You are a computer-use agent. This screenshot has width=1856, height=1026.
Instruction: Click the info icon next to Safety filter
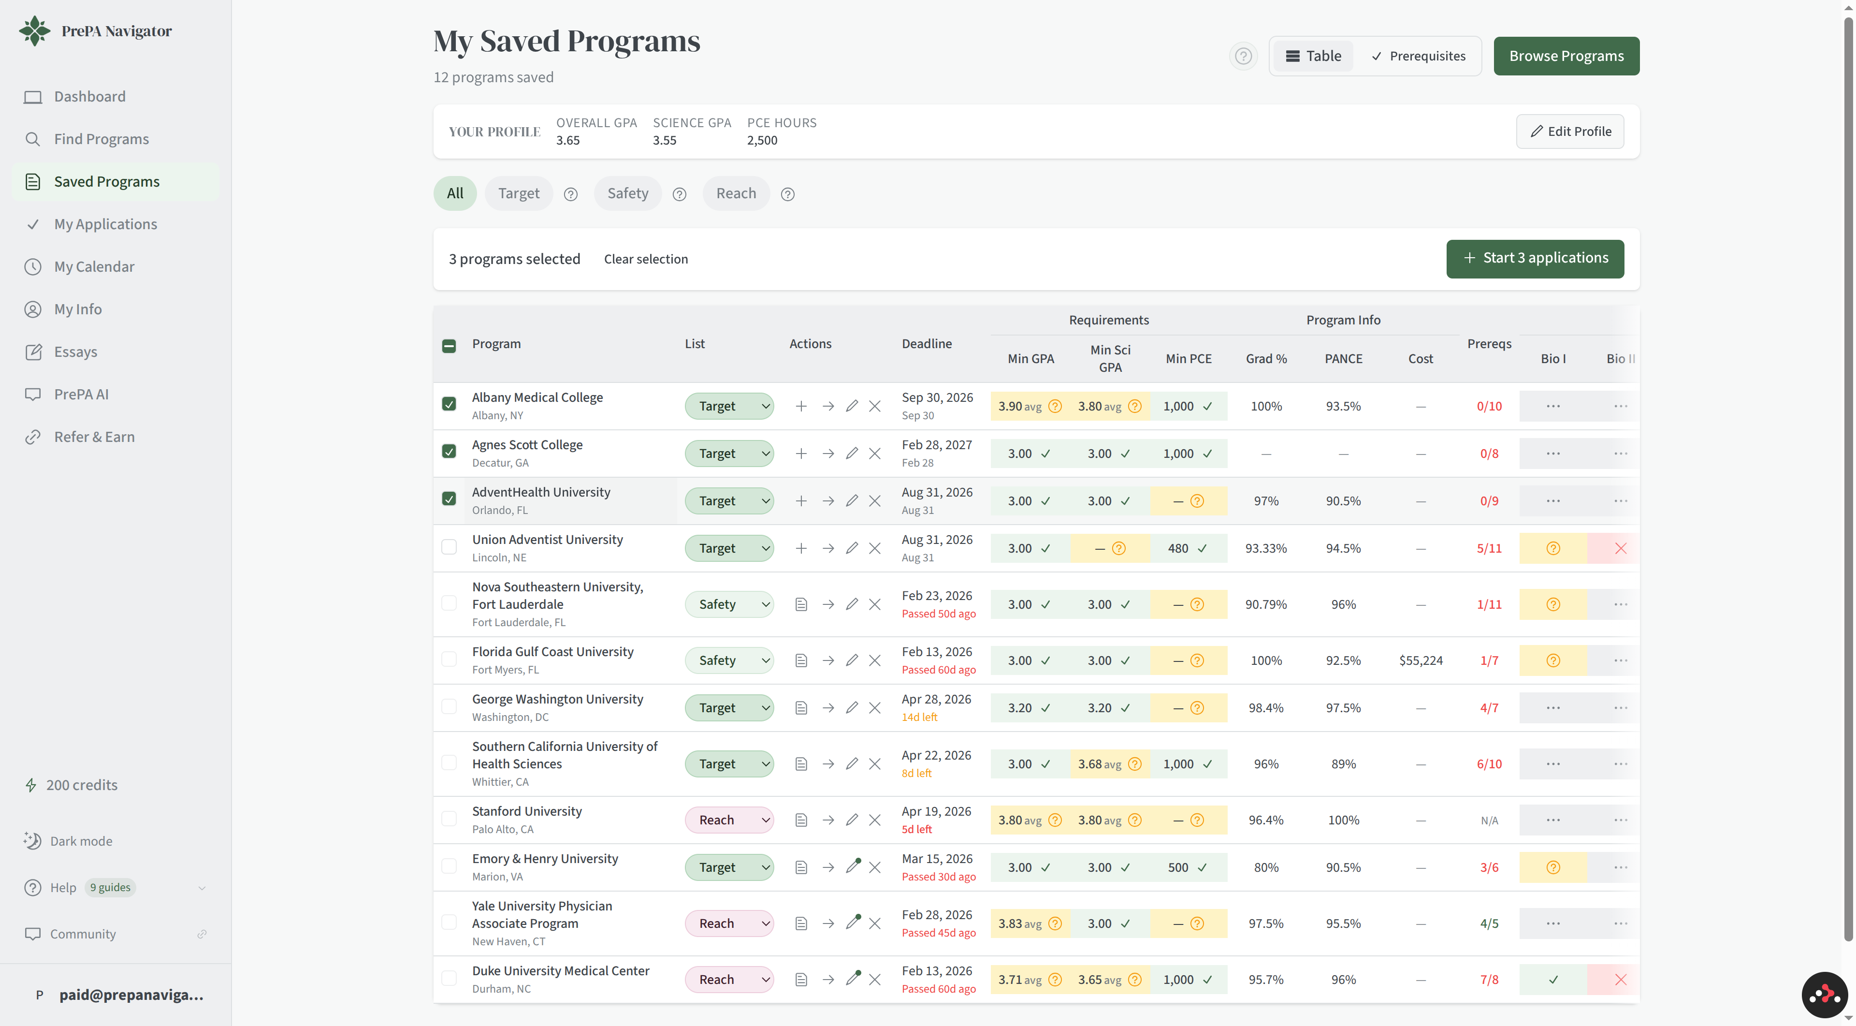[680, 194]
